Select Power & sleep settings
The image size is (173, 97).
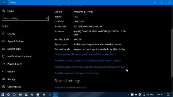click(15, 64)
